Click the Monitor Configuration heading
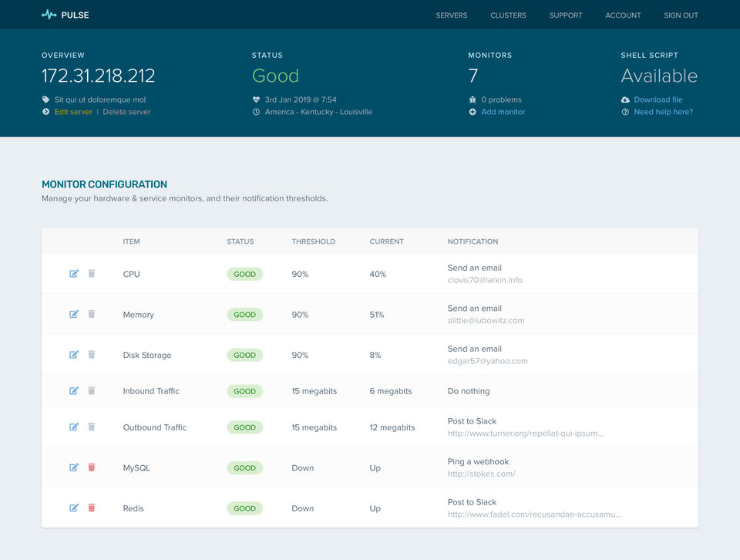This screenshot has height=560, width=740. pyautogui.click(x=104, y=184)
